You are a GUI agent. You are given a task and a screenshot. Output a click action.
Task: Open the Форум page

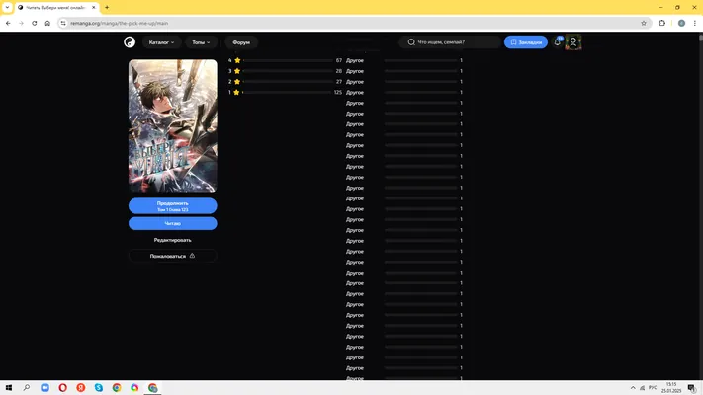[241, 42]
